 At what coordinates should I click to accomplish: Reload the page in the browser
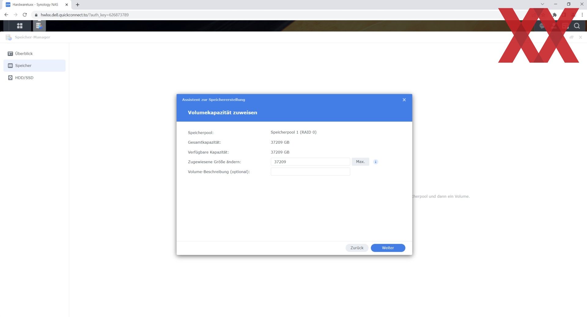25,15
